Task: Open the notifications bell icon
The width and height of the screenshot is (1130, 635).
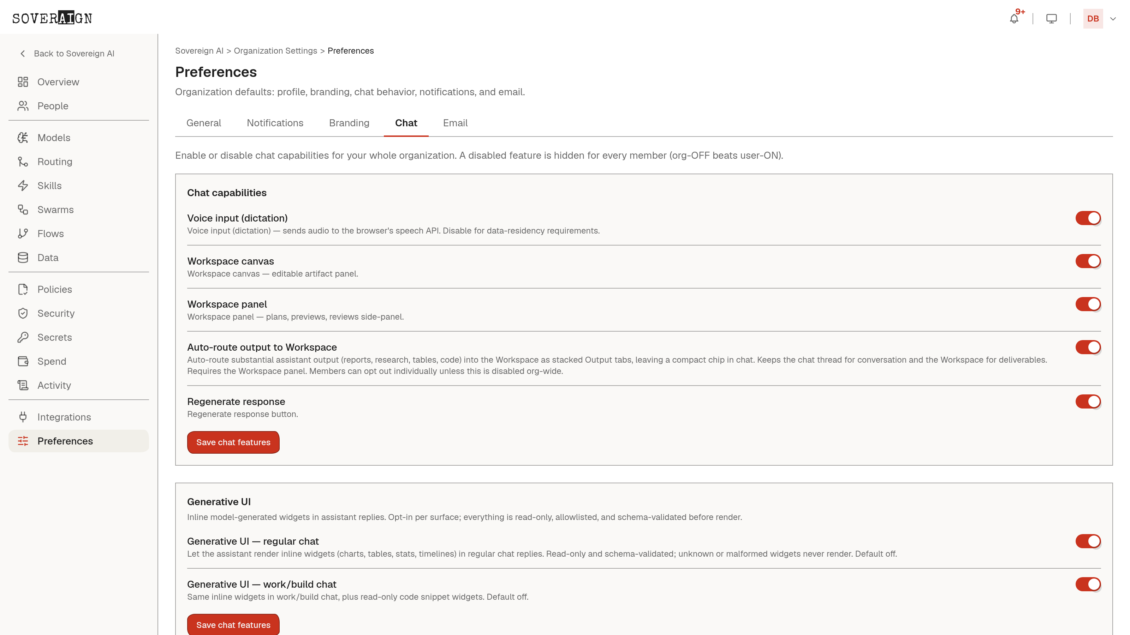Action: tap(1014, 19)
